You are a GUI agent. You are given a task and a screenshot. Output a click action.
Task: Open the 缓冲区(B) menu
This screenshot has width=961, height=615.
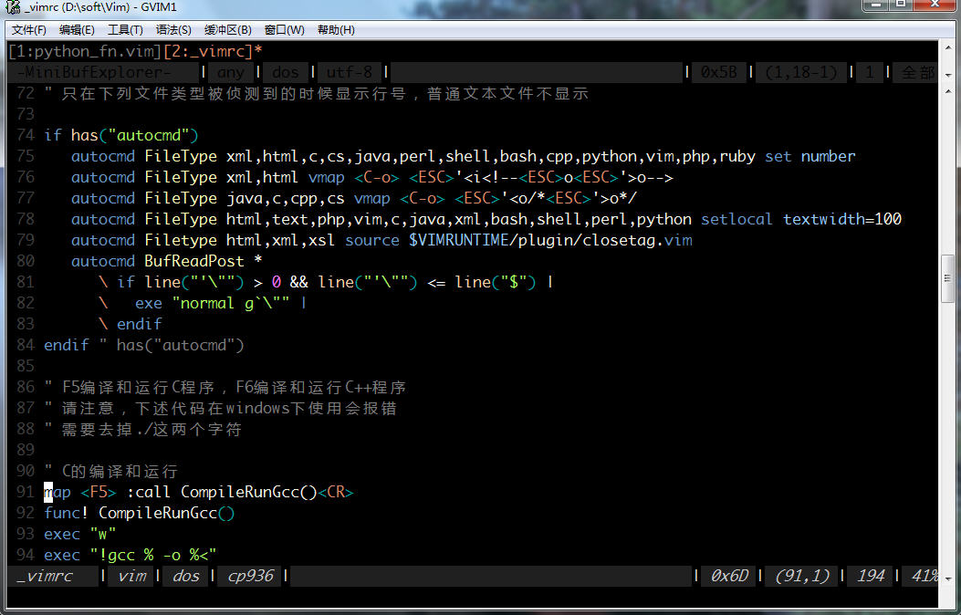(228, 30)
